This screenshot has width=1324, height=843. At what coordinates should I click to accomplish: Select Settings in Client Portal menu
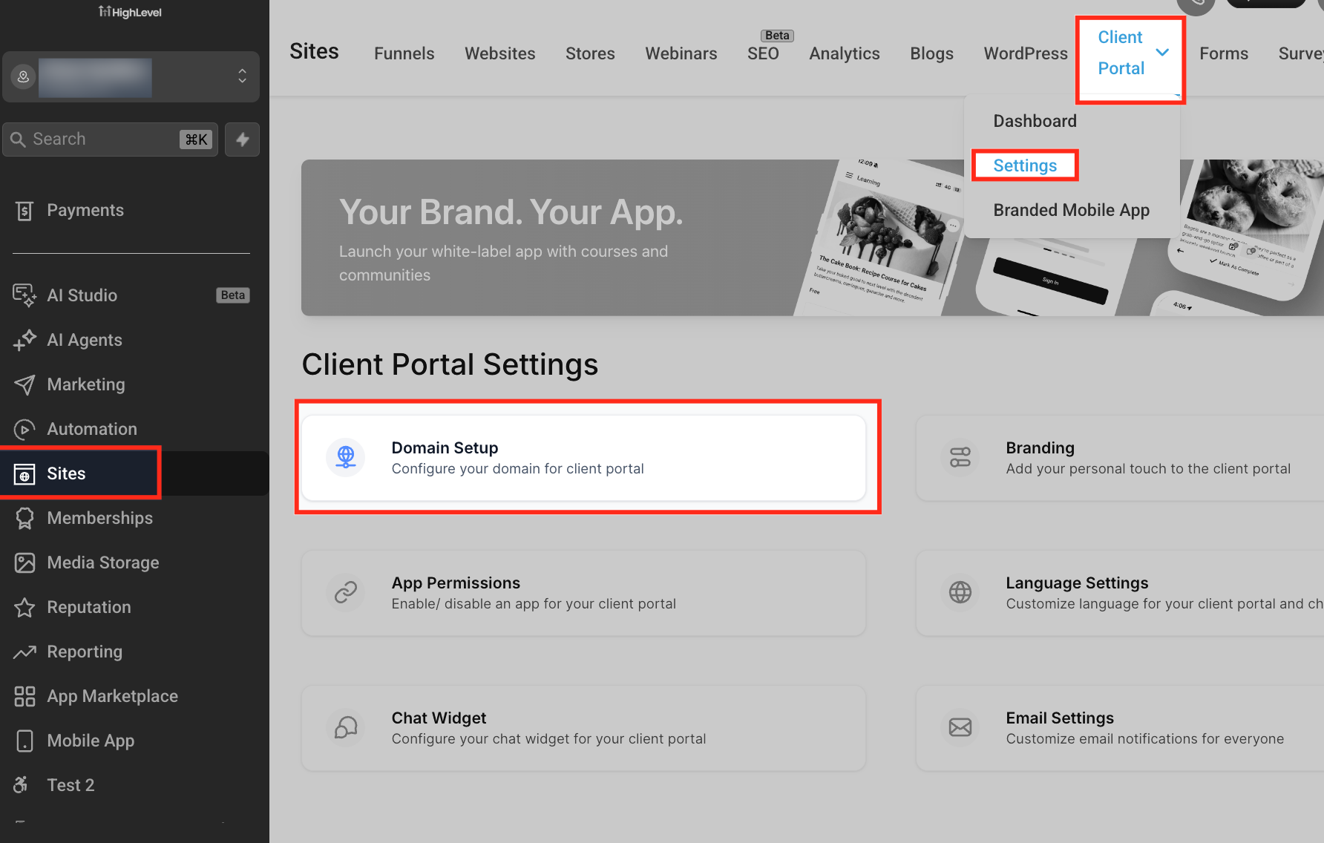point(1024,165)
